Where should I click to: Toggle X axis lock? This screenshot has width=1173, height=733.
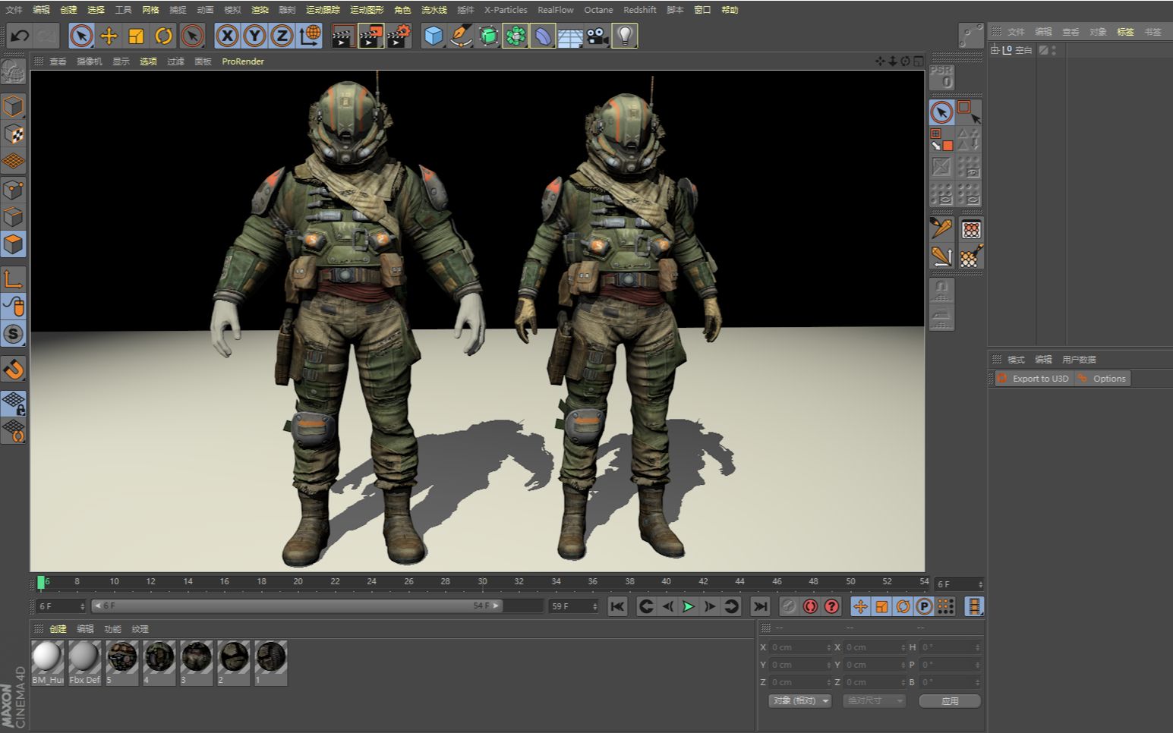[x=227, y=36]
